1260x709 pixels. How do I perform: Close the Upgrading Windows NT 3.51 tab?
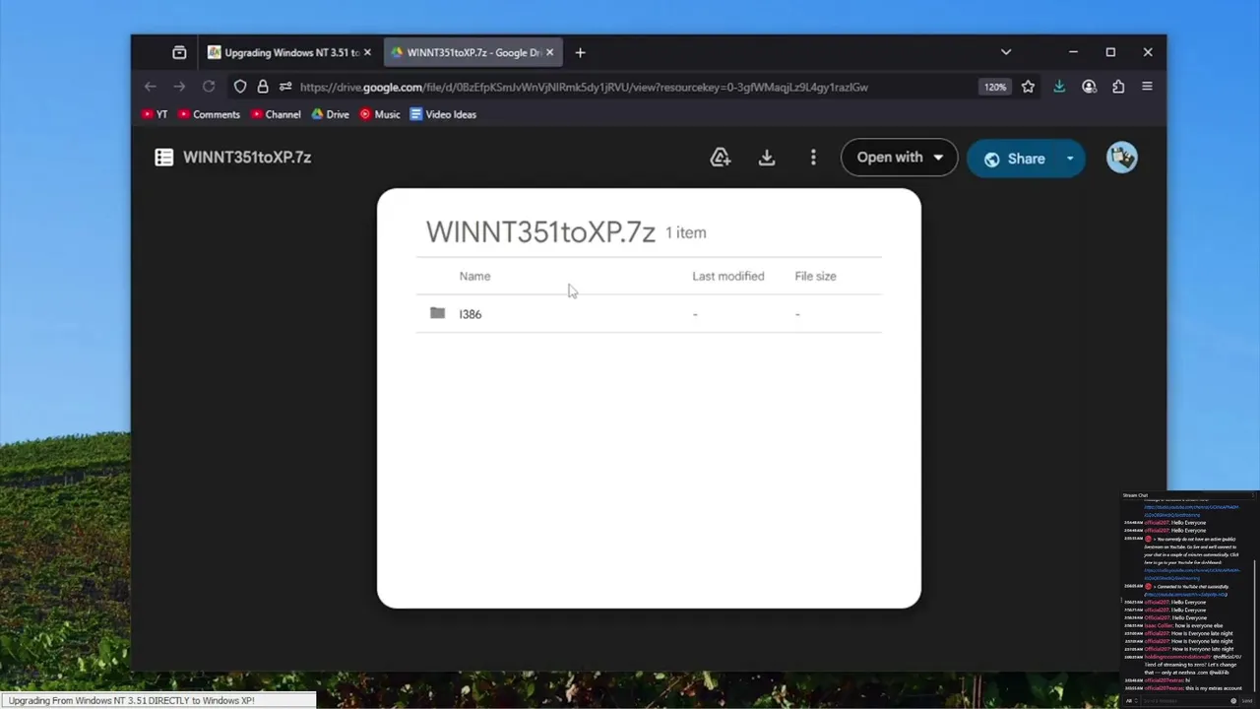click(367, 52)
